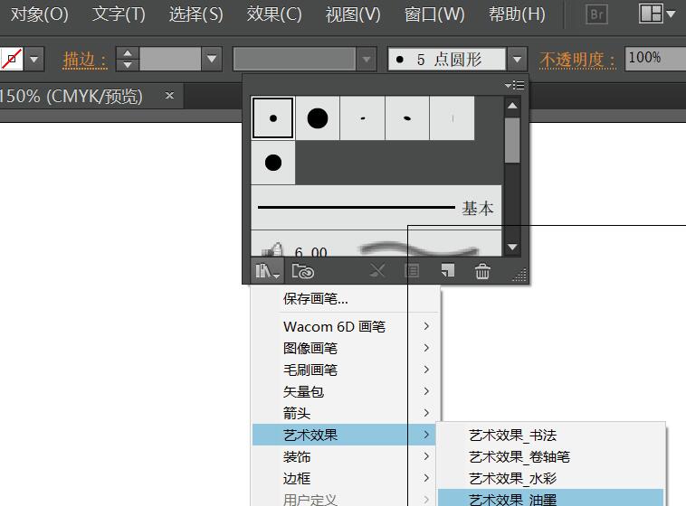Select the 基本 basic brush stroke

click(375, 208)
